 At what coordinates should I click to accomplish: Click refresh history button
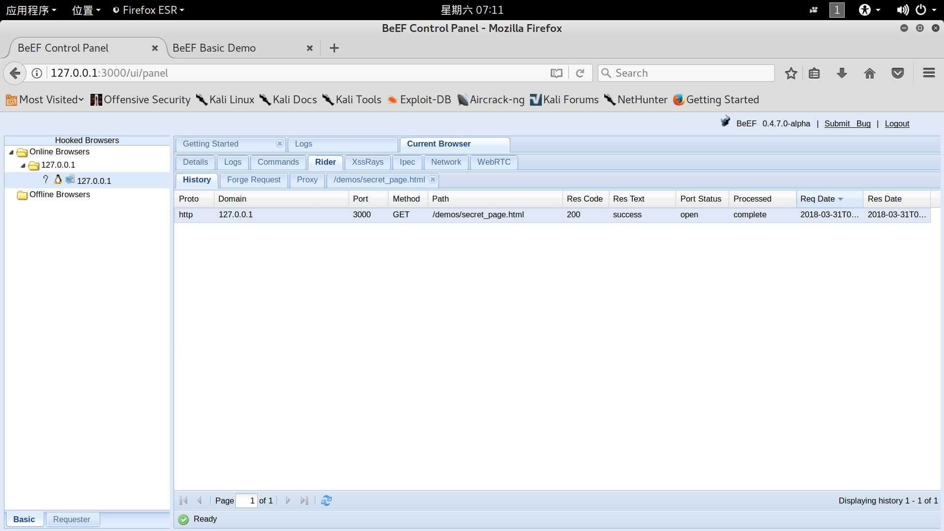[x=326, y=500]
